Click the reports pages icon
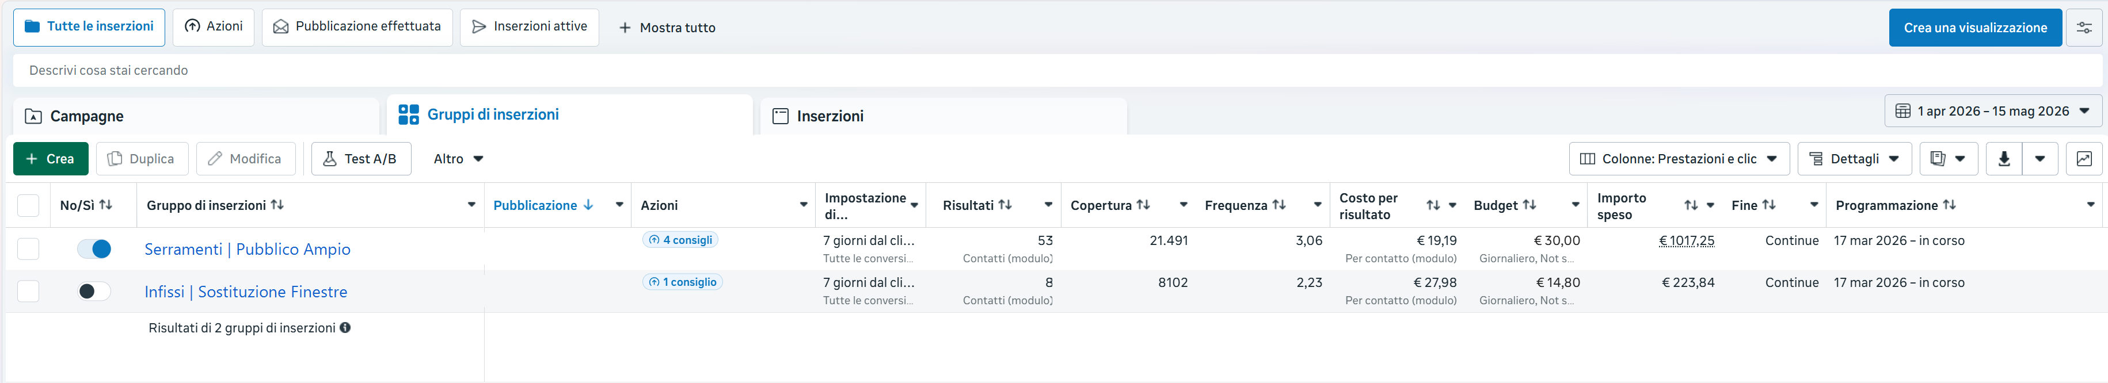The image size is (2108, 383). (x=1937, y=159)
